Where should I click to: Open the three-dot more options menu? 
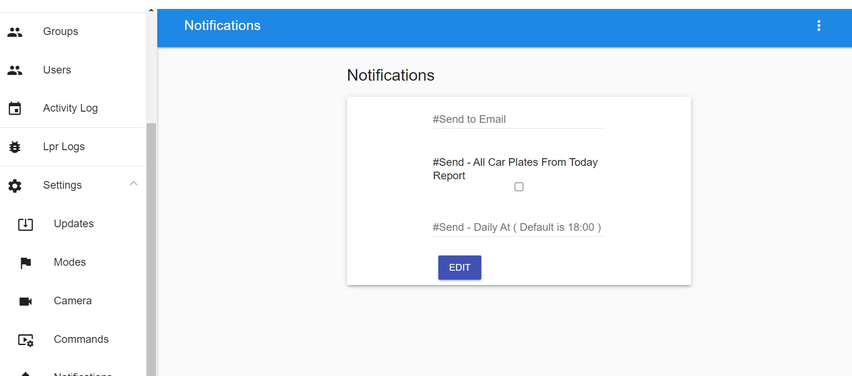(819, 26)
